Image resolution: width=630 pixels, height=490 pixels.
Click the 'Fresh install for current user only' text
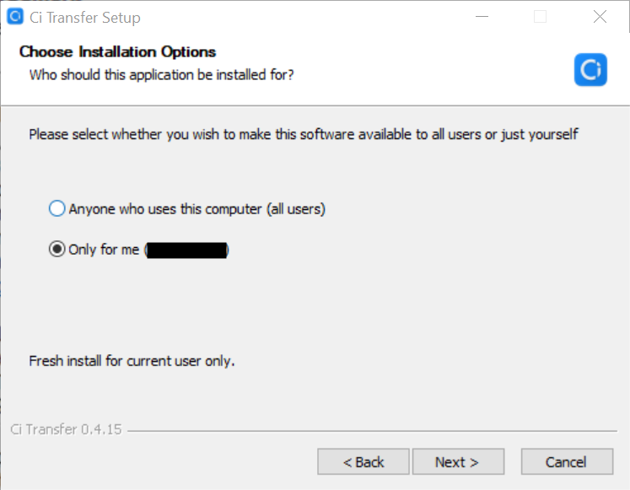pyautogui.click(x=132, y=361)
